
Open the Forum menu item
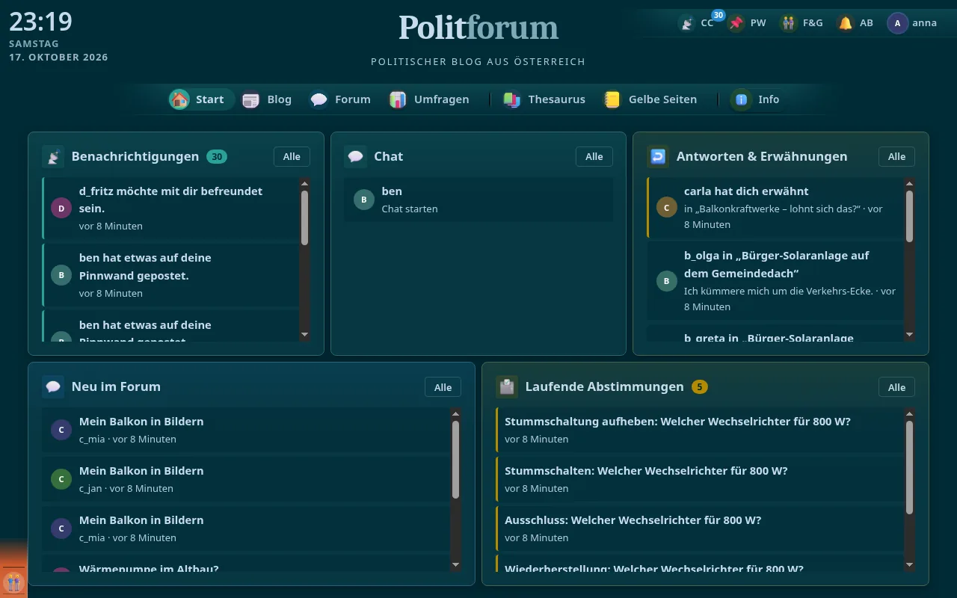point(342,99)
